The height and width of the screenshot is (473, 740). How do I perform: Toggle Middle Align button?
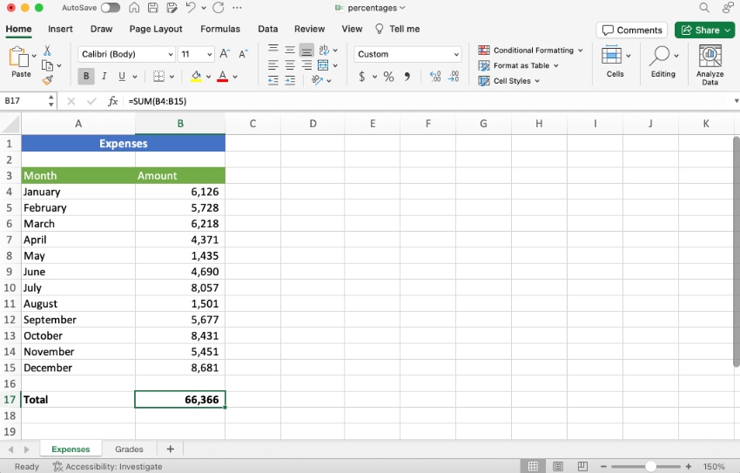point(290,50)
